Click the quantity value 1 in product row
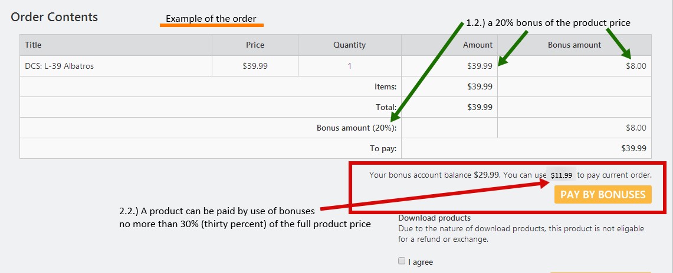Image resolution: width=673 pixels, height=273 pixels. tap(349, 66)
